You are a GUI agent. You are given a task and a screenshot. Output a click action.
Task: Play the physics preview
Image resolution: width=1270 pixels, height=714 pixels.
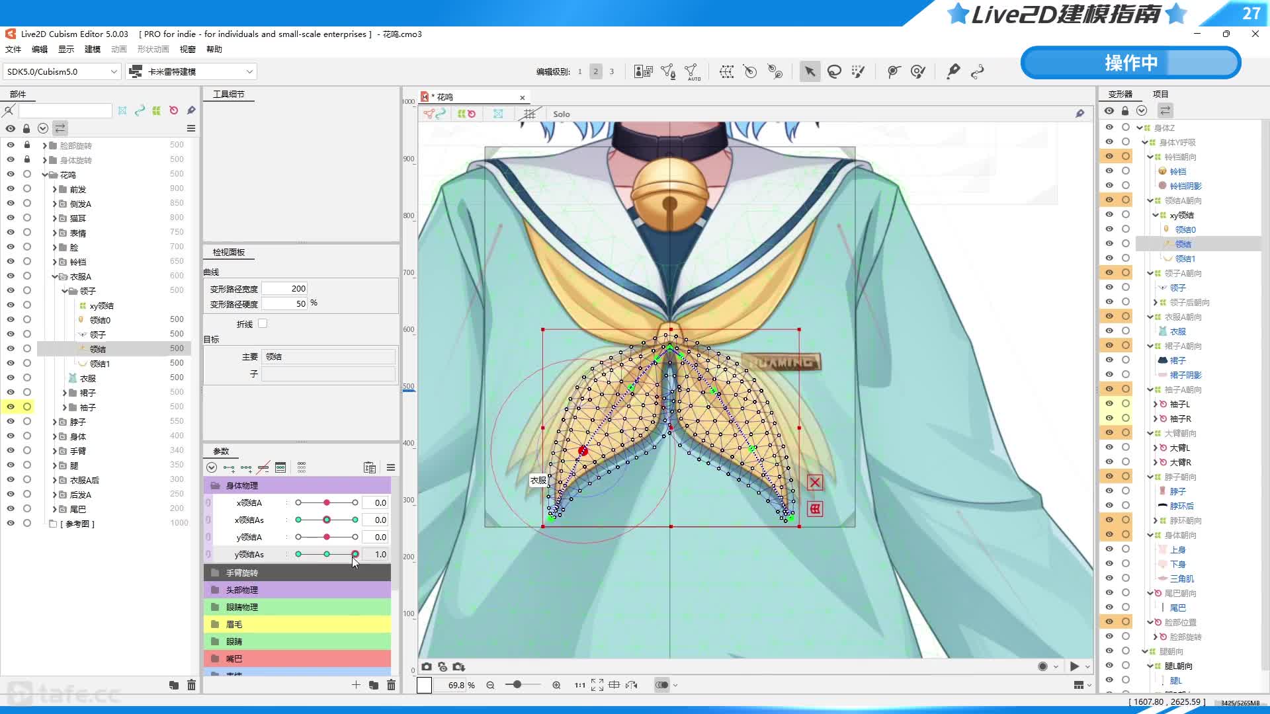coord(1074,666)
